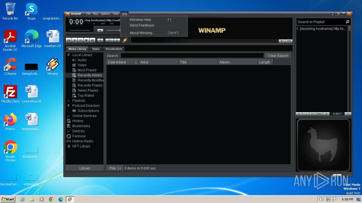362x203 pixels.
Task: Collapse the Local Library tree node
Action: click(x=68, y=55)
